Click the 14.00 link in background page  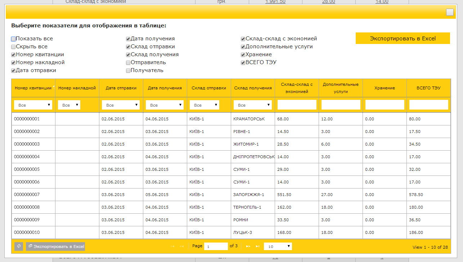coord(382,2)
